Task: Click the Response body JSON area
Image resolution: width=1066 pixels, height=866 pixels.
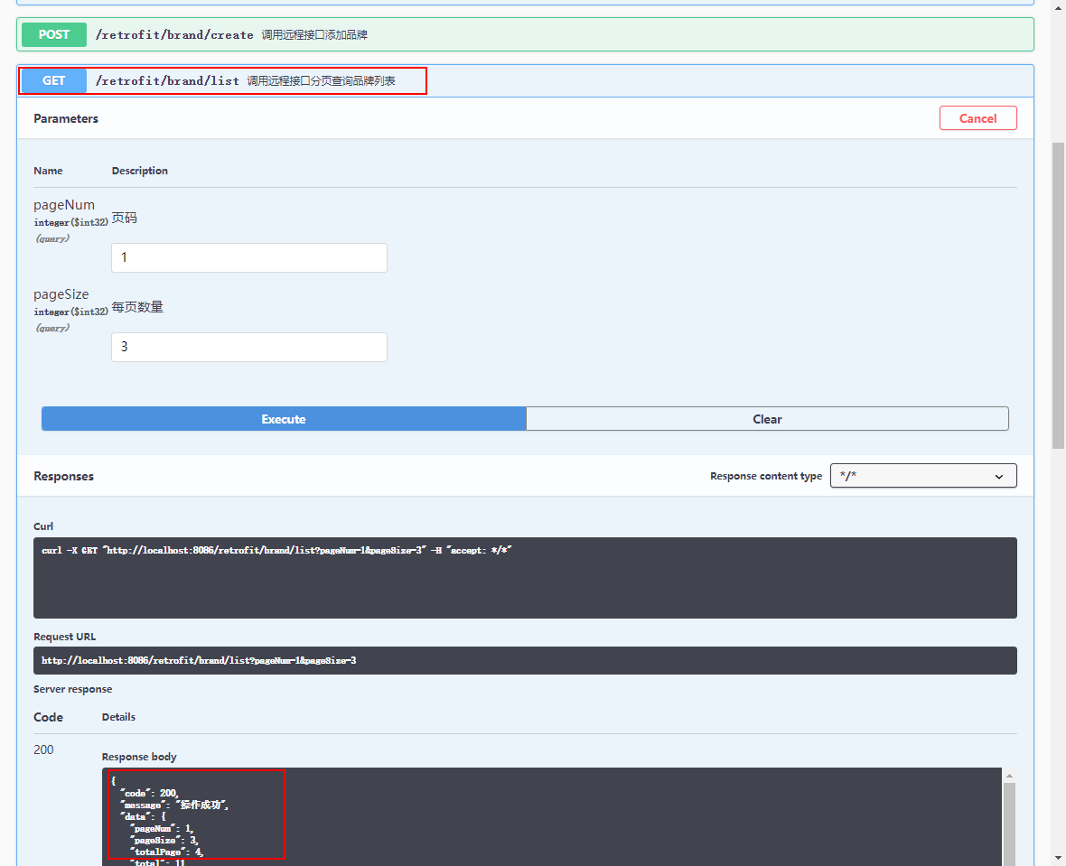Action: click(552, 817)
